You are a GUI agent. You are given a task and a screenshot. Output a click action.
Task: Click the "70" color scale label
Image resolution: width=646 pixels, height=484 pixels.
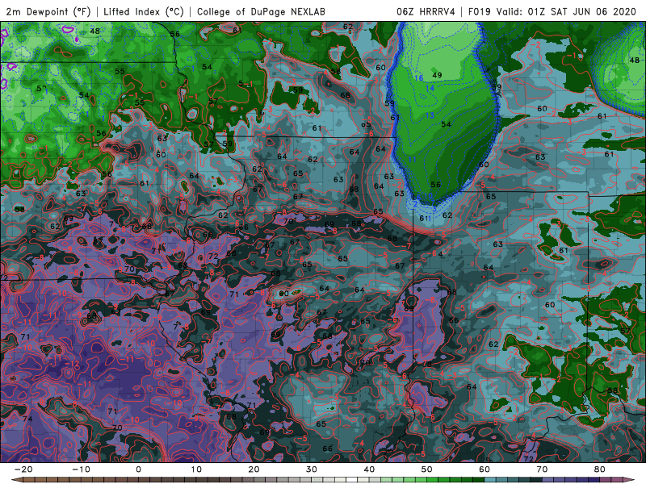542,469
